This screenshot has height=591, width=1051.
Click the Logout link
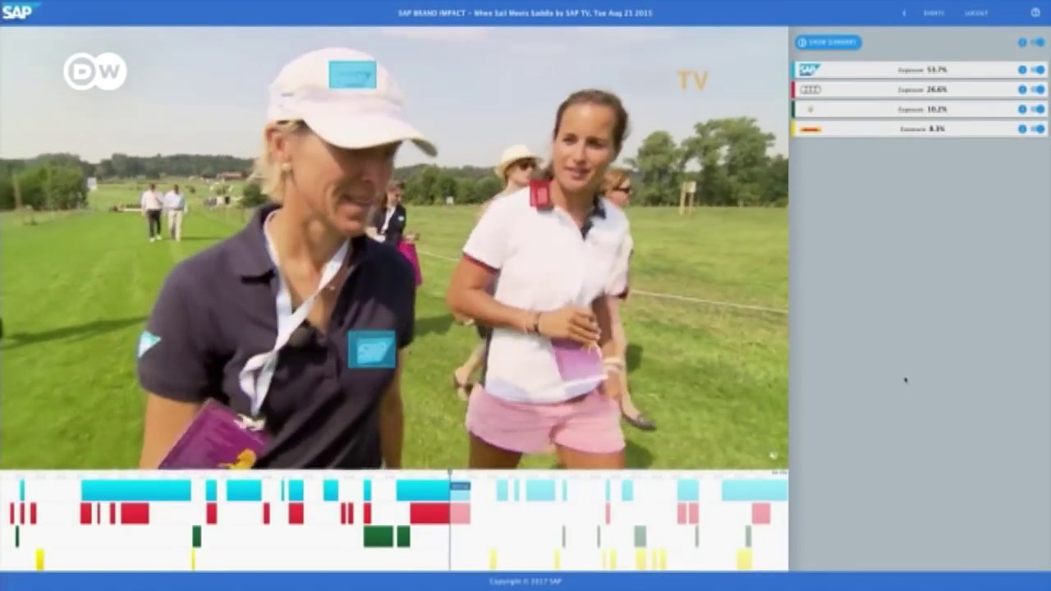pyautogui.click(x=976, y=13)
